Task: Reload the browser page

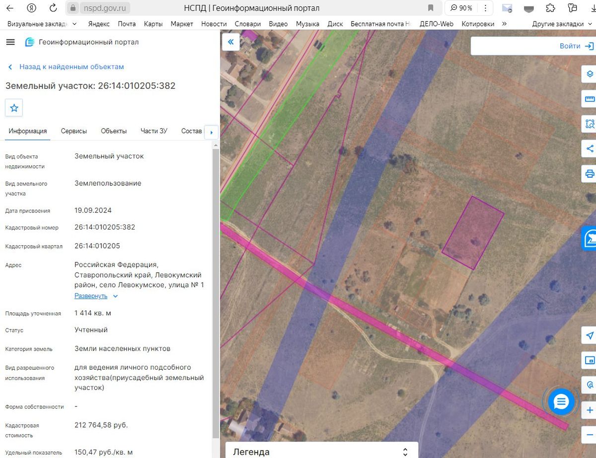Action: (54, 8)
